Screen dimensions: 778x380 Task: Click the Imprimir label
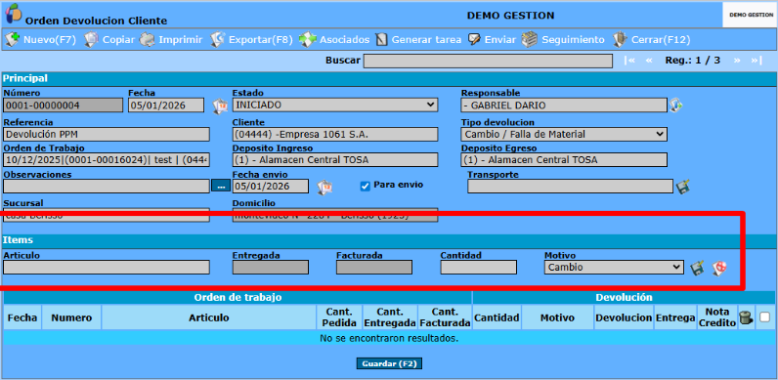click(181, 40)
